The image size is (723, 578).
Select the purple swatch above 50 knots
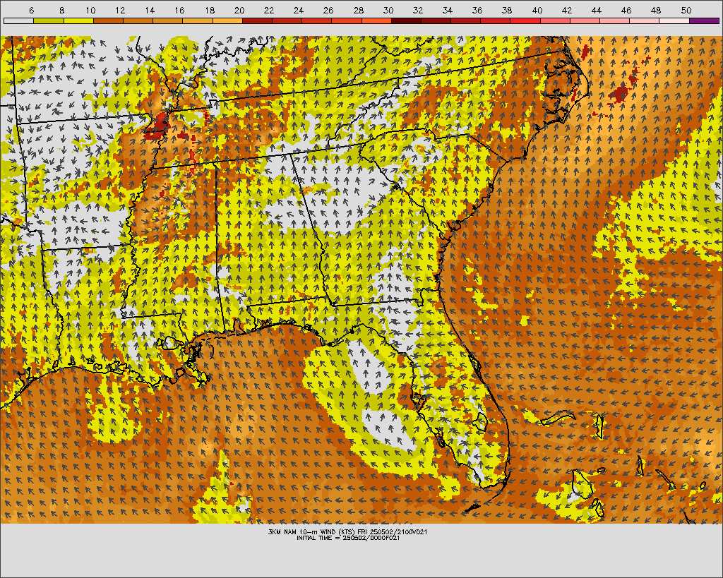tap(704, 20)
